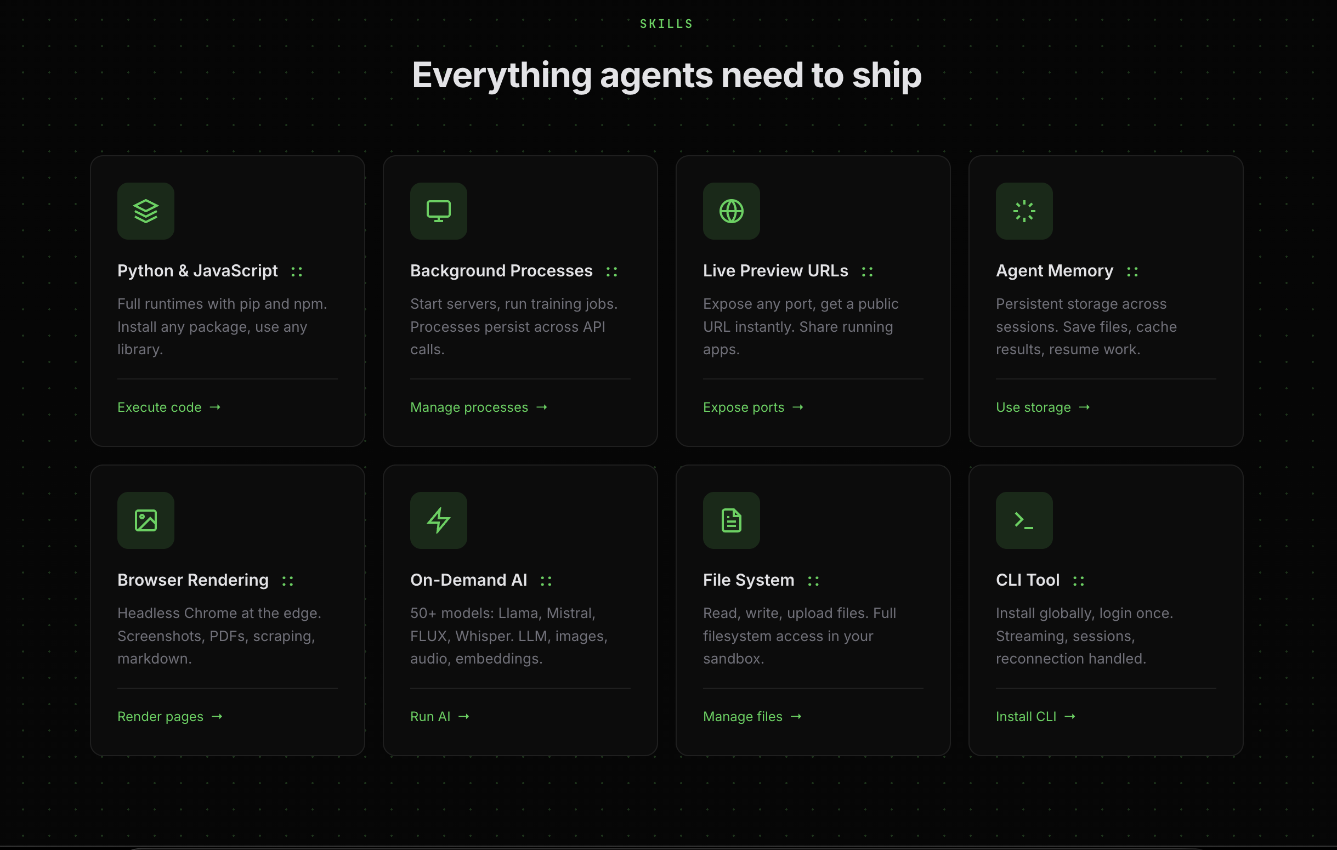The height and width of the screenshot is (850, 1337).
Task: Open the Install CLI link
Action: (x=1035, y=716)
